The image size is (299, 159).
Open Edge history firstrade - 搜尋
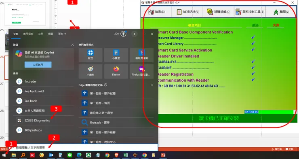[116, 123]
